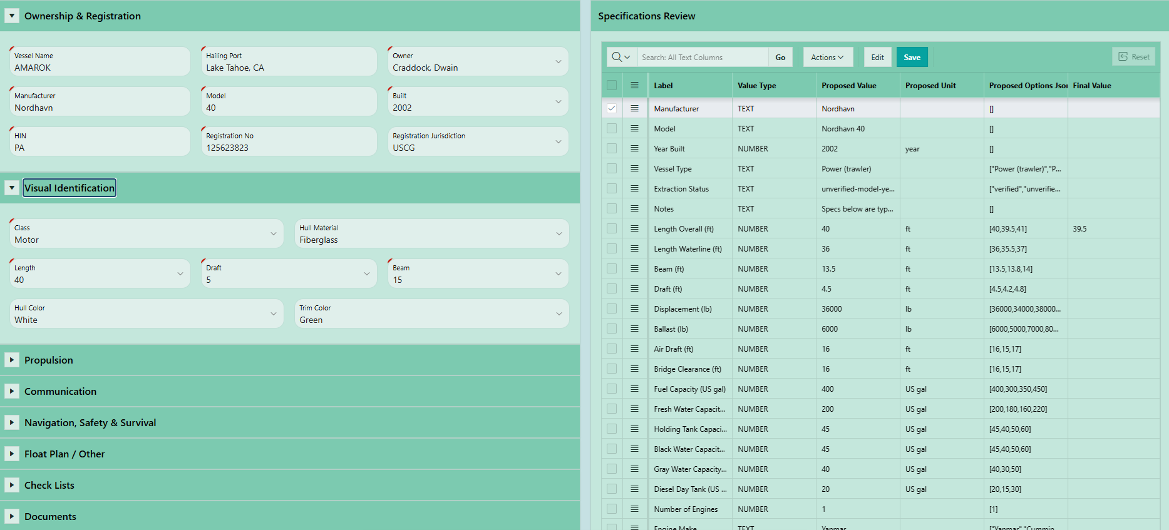Open the row menu icon for Manufacturer
Screen dimensions: 1169x530
click(634, 108)
